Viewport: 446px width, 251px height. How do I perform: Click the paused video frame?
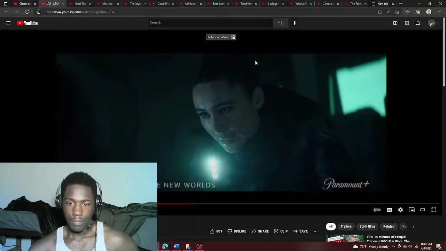point(221,122)
